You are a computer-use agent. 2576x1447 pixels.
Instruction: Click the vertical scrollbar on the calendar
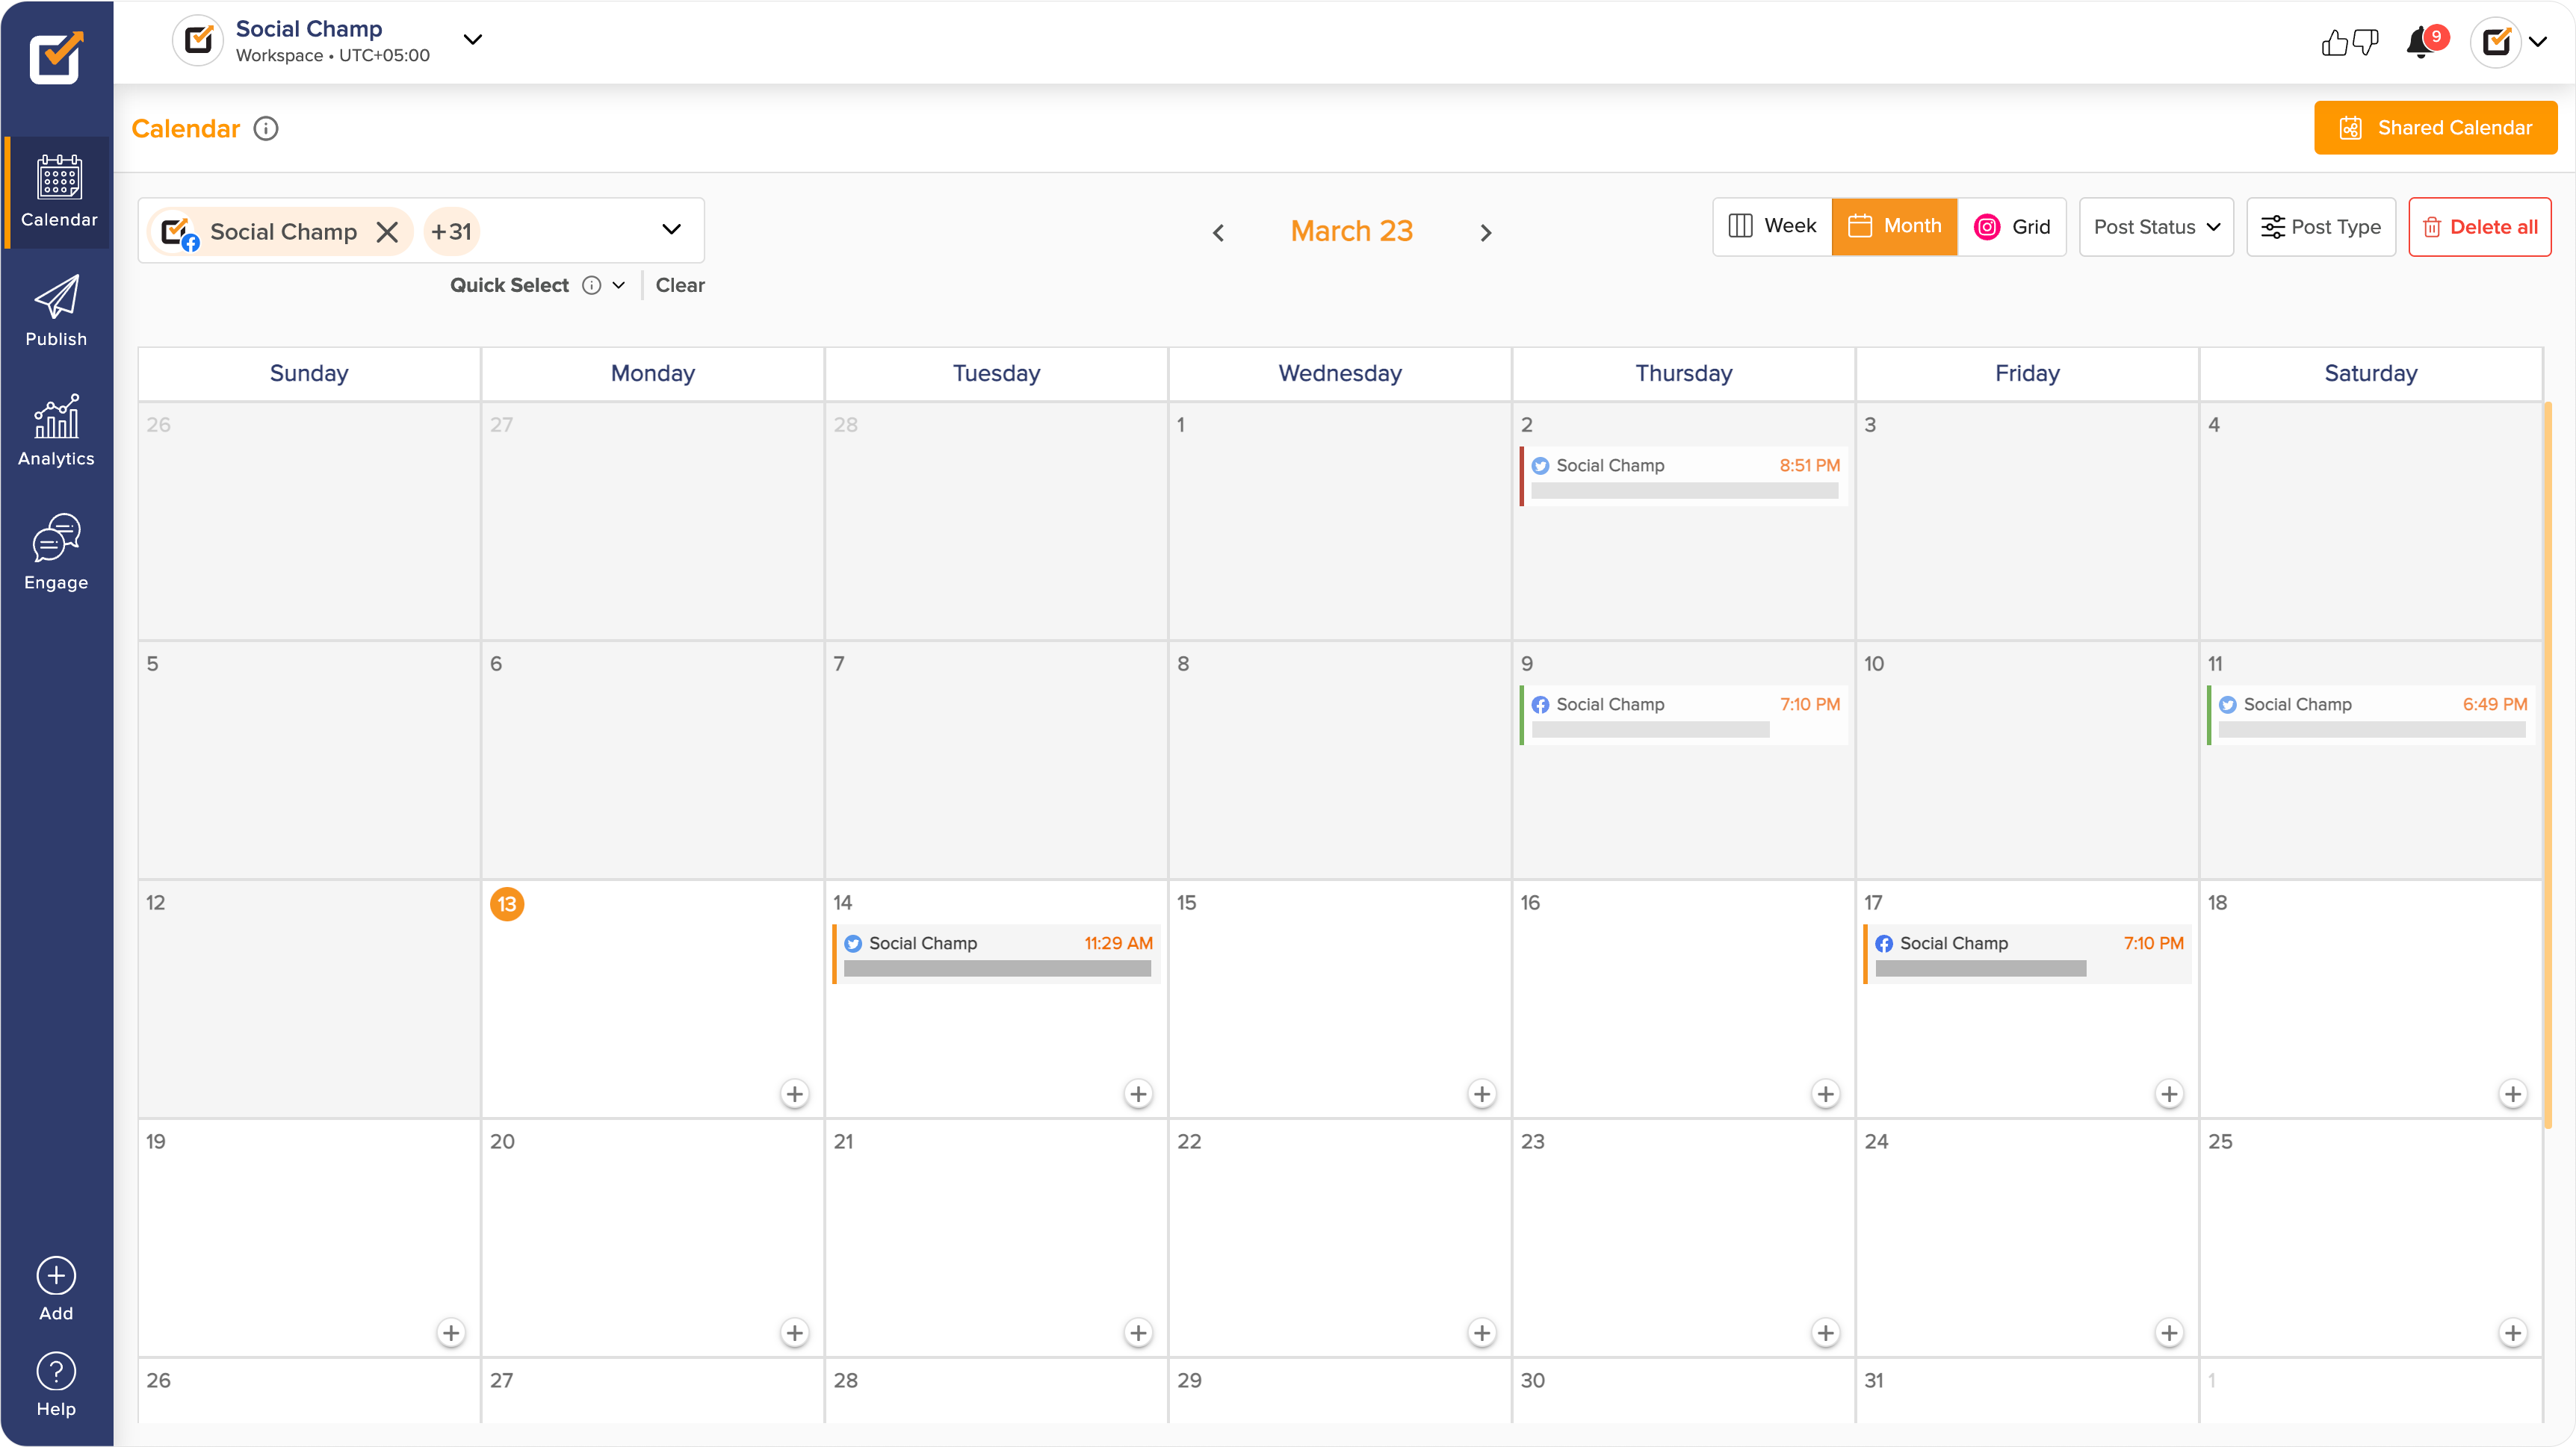(x=2549, y=765)
